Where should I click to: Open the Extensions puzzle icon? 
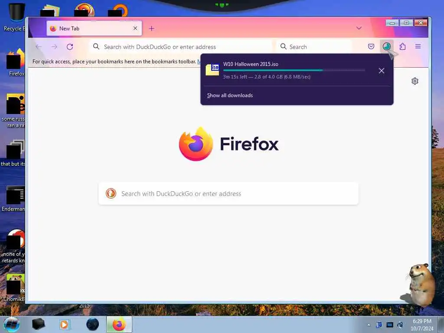point(402,46)
